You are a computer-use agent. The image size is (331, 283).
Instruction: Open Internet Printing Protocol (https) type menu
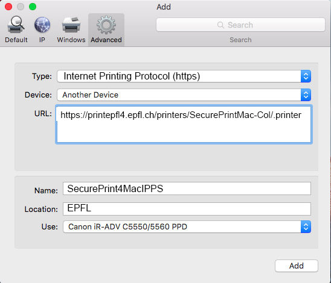click(184, 76)
